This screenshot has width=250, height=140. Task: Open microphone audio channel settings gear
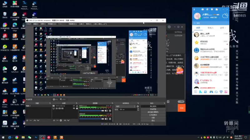click(x=110, y=111)
